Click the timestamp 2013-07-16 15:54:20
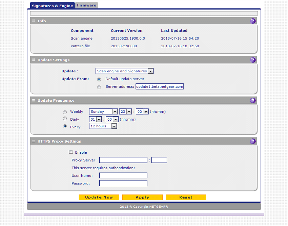Viewport: 288px width, 226px height. 180,38
